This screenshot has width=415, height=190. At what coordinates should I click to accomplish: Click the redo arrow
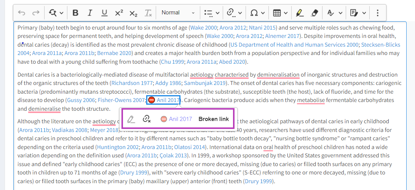(x=35, y=13)
